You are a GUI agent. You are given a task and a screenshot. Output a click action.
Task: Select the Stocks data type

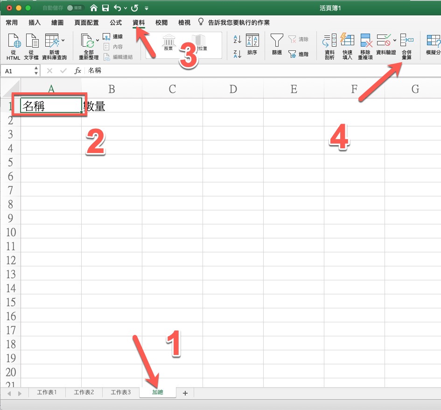168,42
